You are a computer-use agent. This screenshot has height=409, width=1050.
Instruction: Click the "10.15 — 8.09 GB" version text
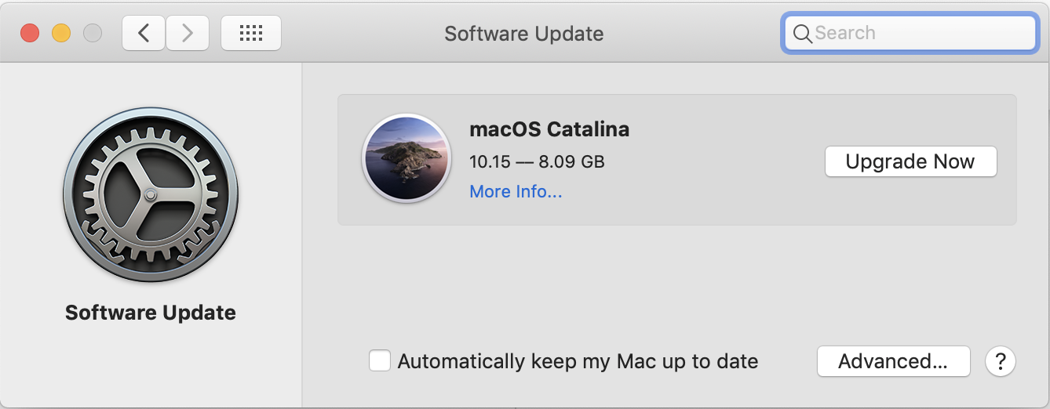537,162
